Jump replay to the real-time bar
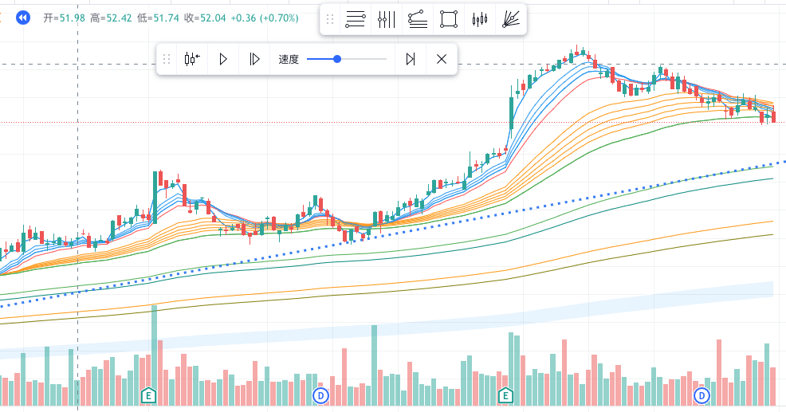The image size is (786, 412). click(x=410, y=59)
